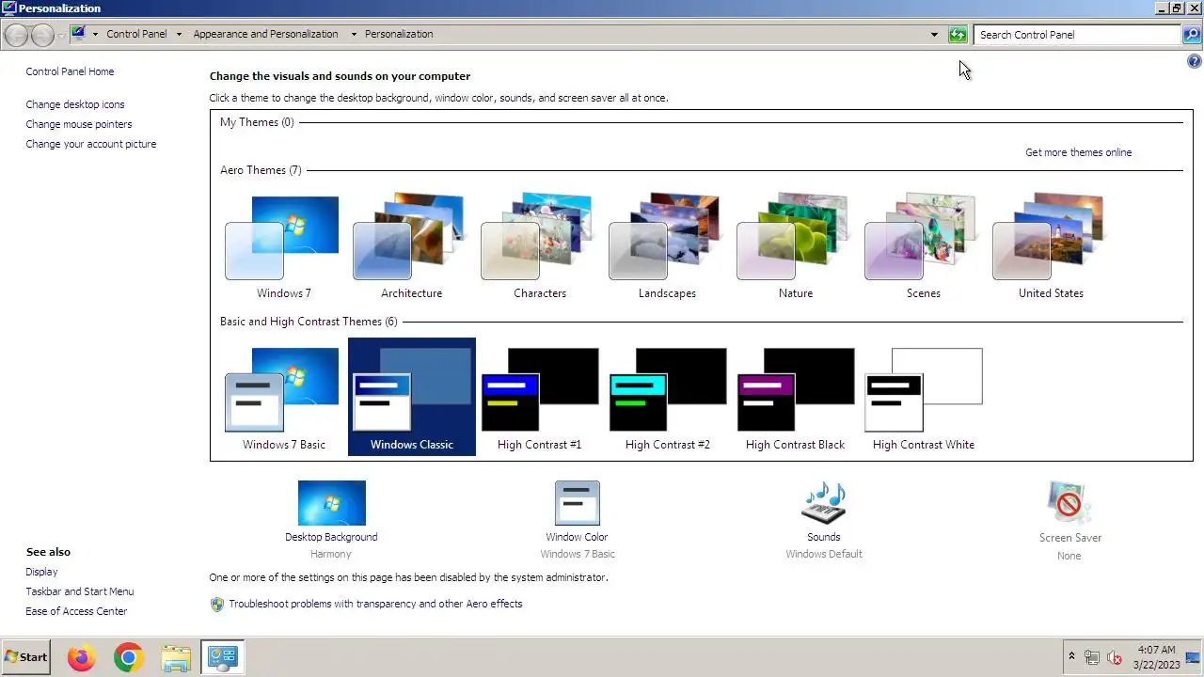1204x677 pixels.
Task: Click the Help question mark icon
Action: 1195,62
